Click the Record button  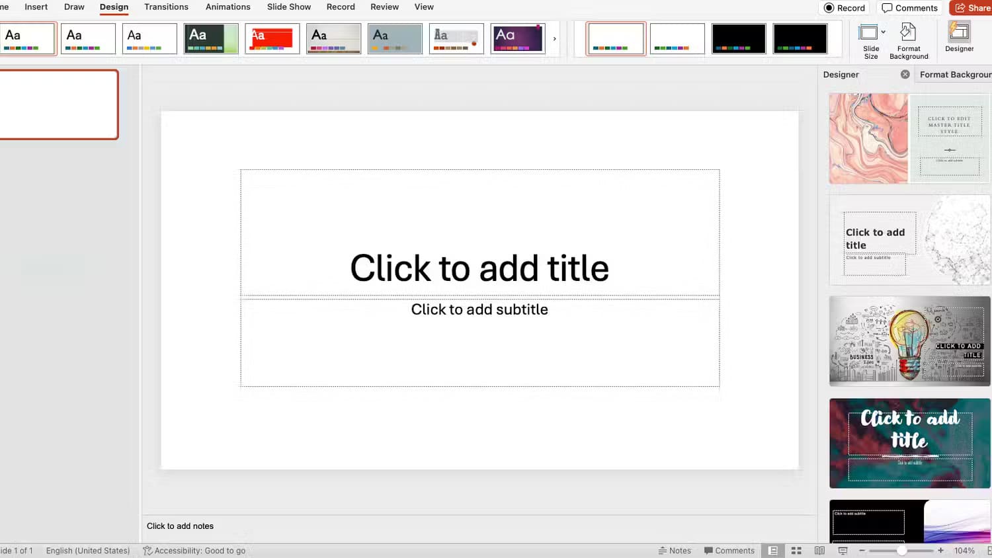point(845,8)
